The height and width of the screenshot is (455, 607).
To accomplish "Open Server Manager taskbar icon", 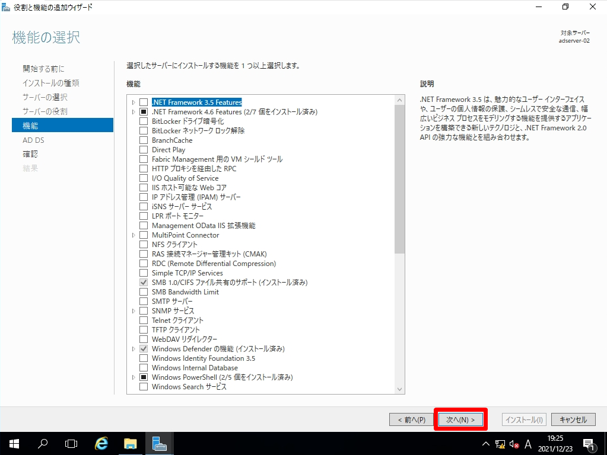I will 159,444.
